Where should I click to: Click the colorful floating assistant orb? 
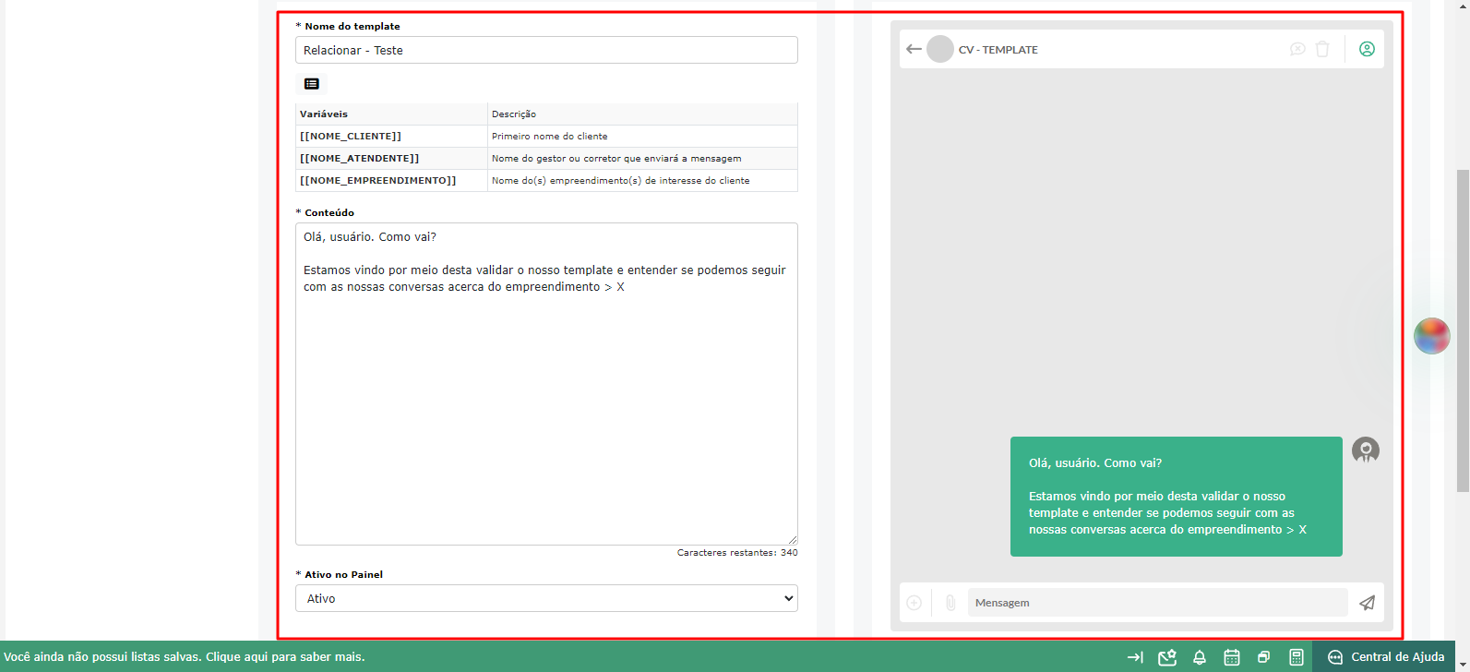[1432, 336]
